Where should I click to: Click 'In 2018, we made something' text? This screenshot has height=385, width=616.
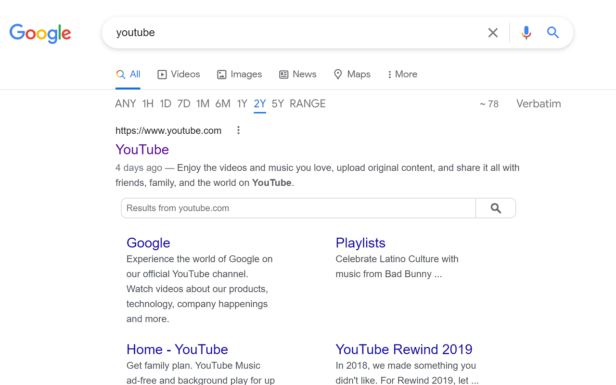(407, 373)
